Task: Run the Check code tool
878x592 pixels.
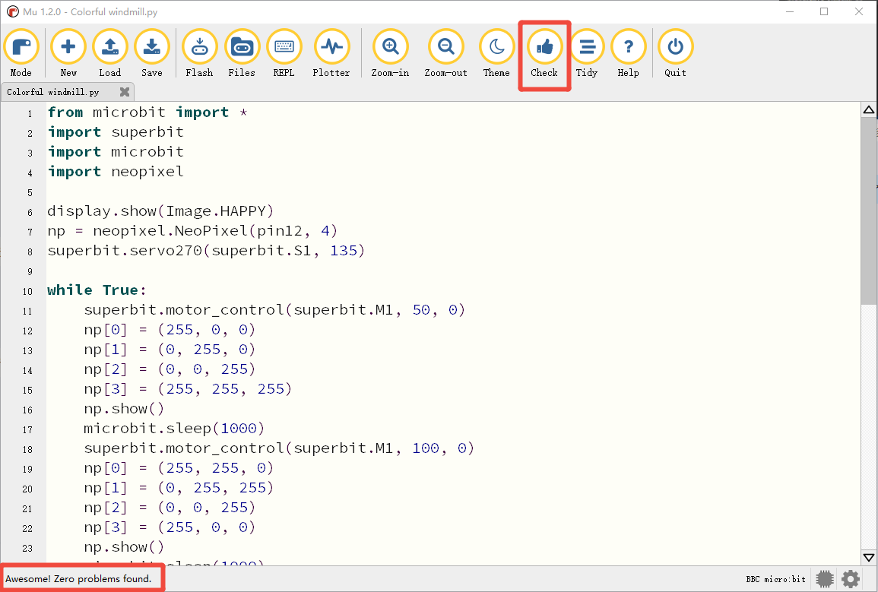Action: coord(544,54)
